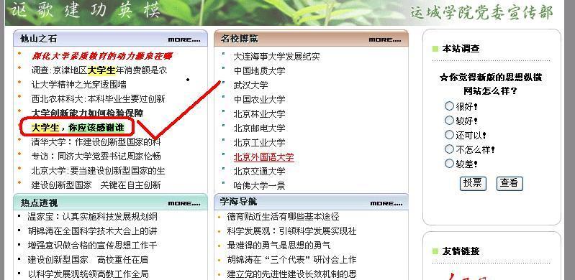Choose the 还可以 survey option

click(x=449, y=135)
